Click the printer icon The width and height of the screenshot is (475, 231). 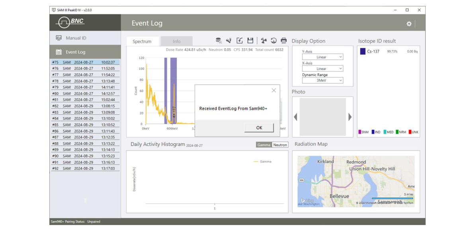tap(283, 41)
